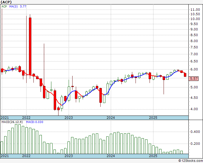
Task: Click the tall red candle near 10.00
Action: click(x=30, y=46)
